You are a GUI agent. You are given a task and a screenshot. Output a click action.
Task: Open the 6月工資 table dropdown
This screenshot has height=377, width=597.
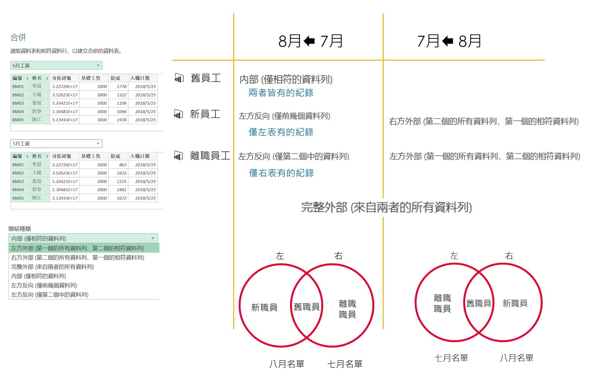(98, 65)
